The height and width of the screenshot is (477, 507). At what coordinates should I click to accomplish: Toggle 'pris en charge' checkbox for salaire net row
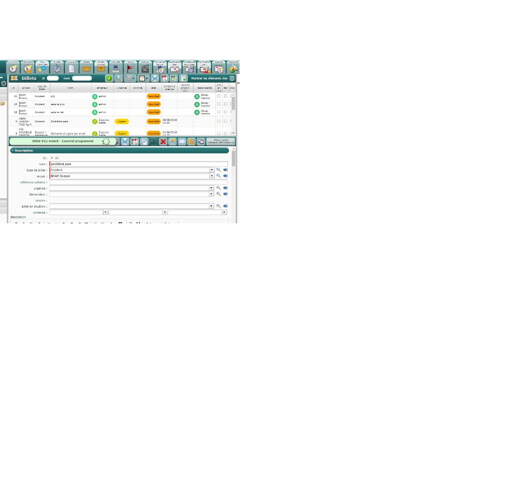point(219,112)
